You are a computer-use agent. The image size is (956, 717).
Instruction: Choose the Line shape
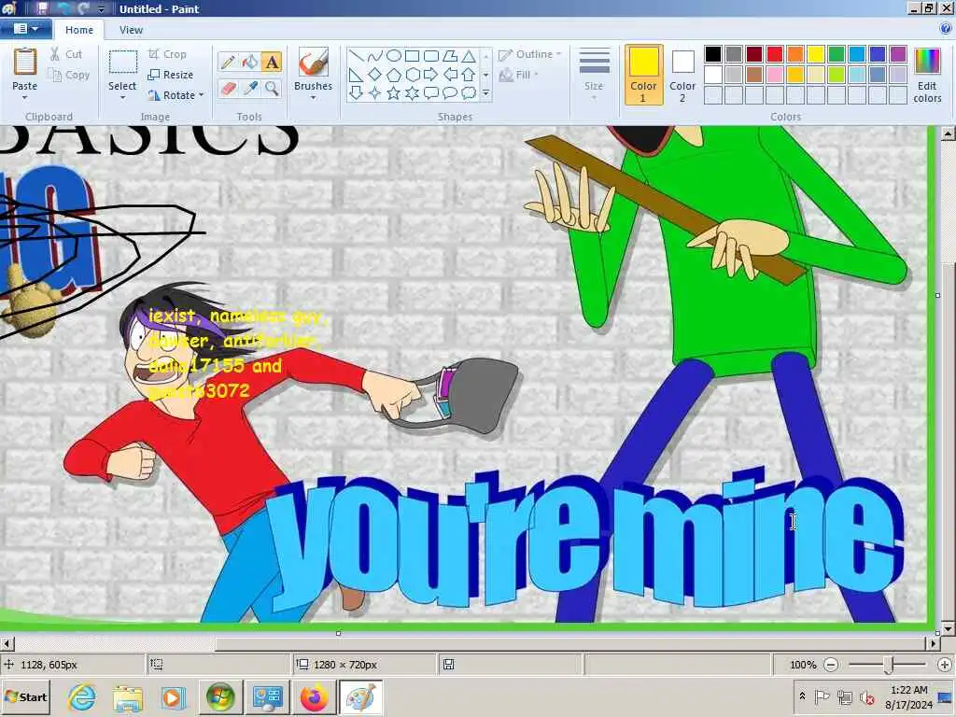click(x=357, y=56)
